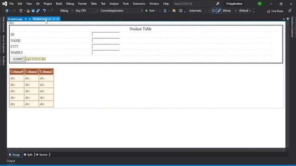Image resolution: width=296 pixels, height=166 pixels.
Task: Click the save floppy disk icon
Action: coord(33,11)
